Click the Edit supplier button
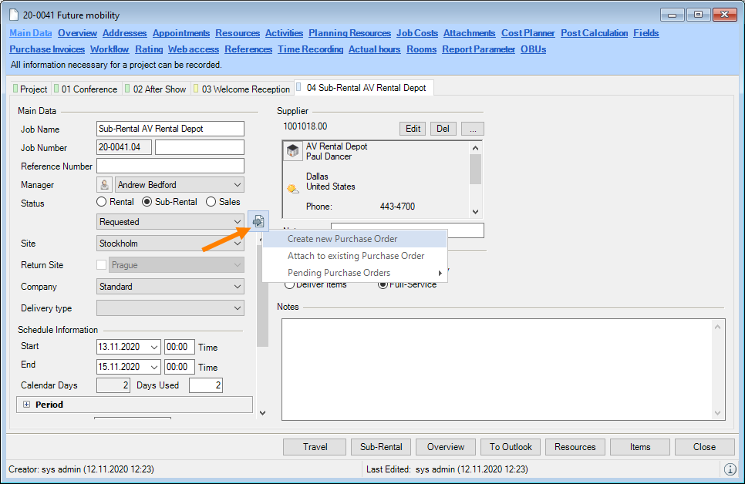The height and width of the screenshot is (484, 745). (x=413, y=129)
